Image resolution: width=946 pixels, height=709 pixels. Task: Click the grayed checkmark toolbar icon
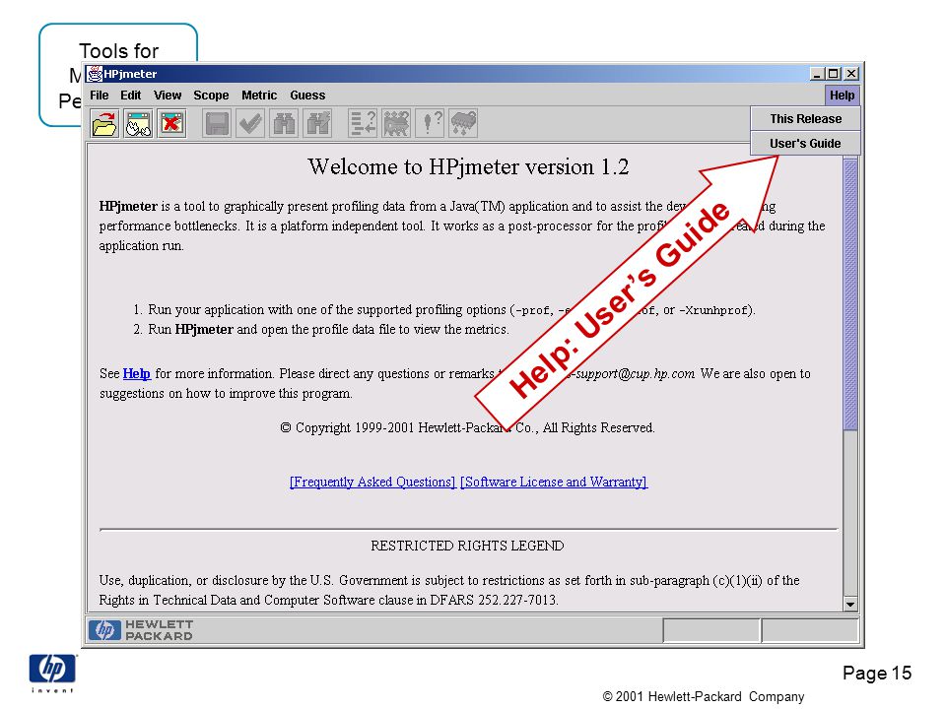(250, 124)
